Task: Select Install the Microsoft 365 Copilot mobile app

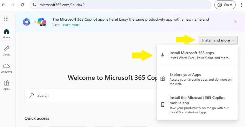Action: tap(197, 104)
